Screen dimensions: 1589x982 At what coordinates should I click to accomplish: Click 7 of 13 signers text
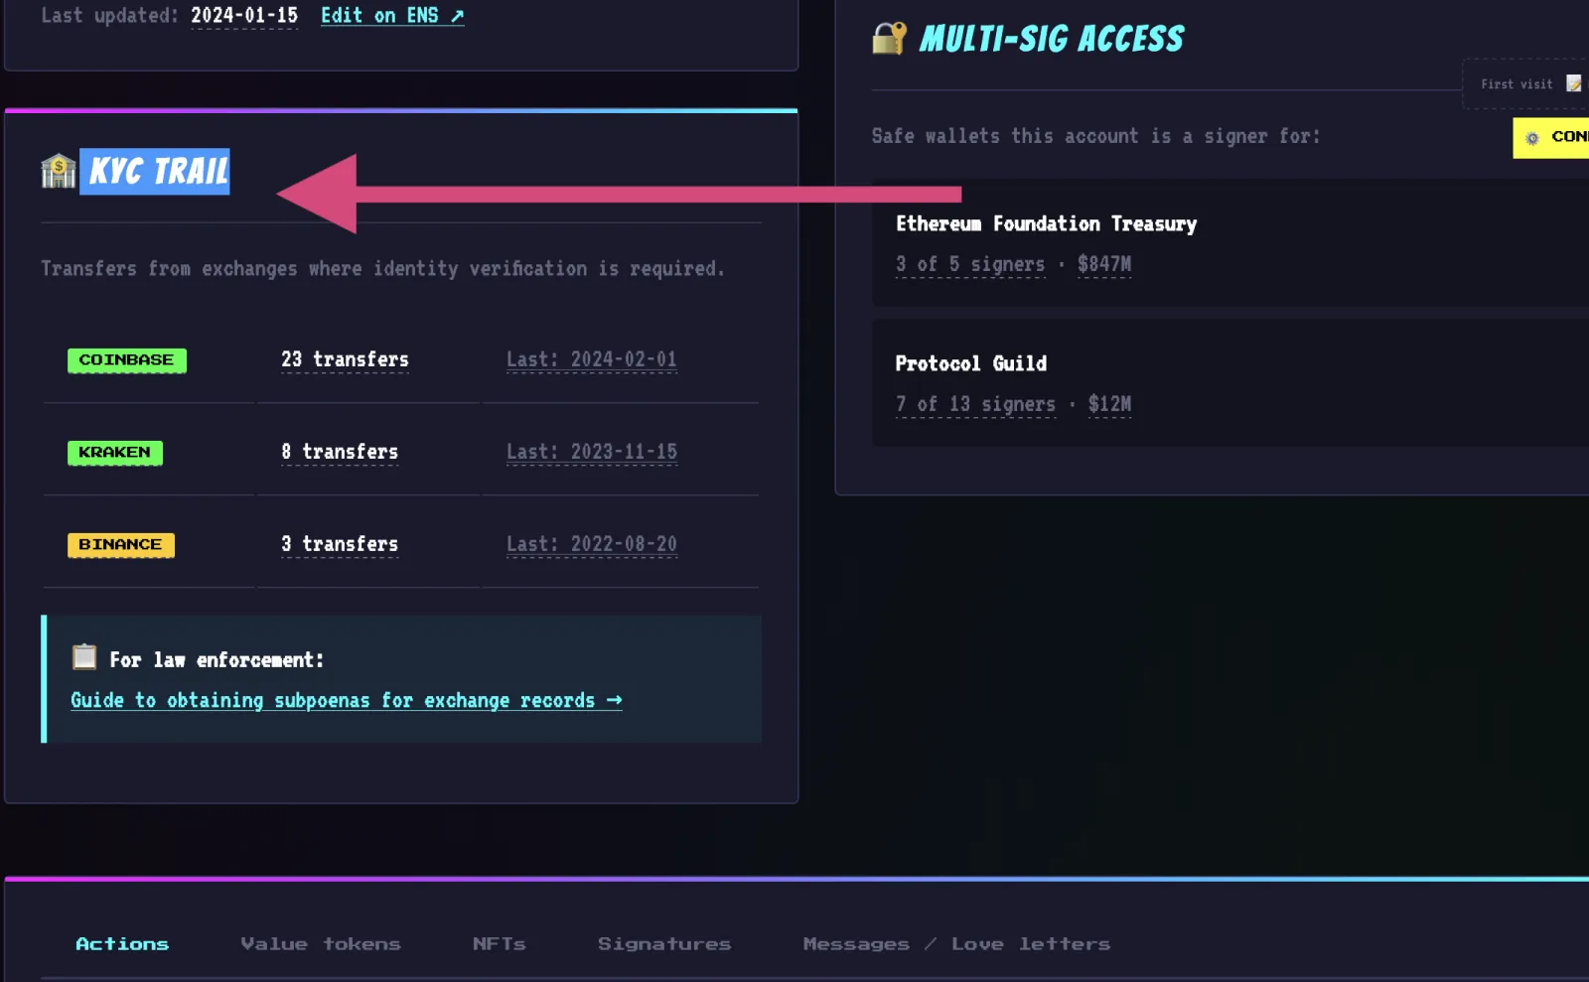[x=975, y=405]
